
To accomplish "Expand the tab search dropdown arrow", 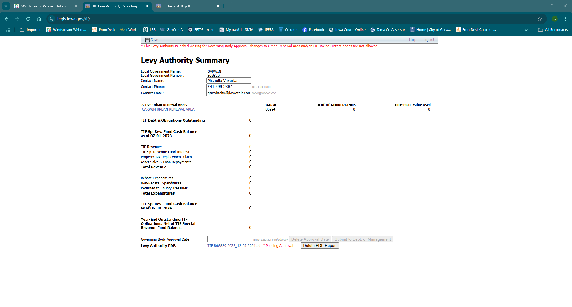I will (x=6, y=6).
